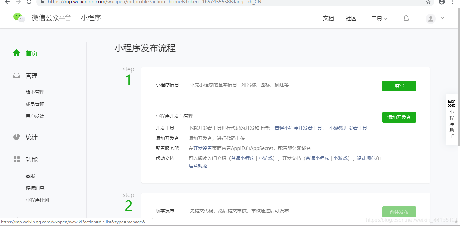460x226 pixels.
Task: Go to 首页 in sidebar
Action: 32,53
